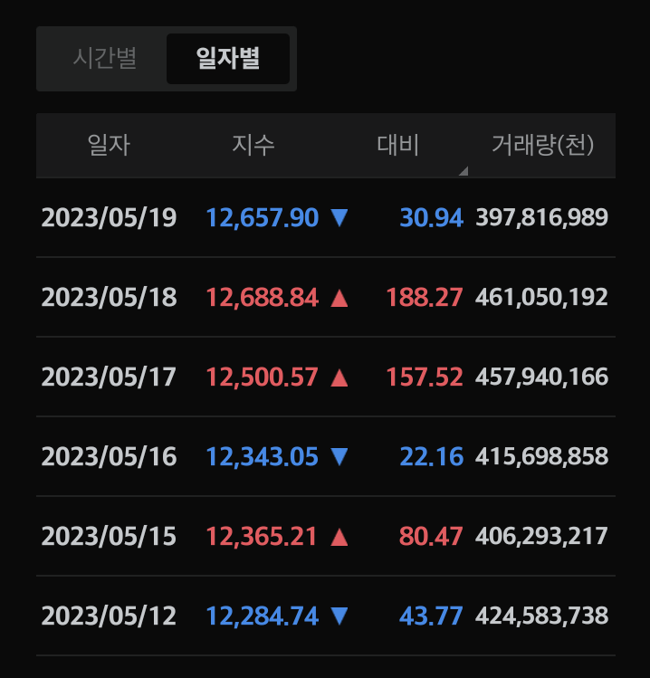Click the 대비 column header
This screenshot has width=650, height=678.
click(397, 145)
